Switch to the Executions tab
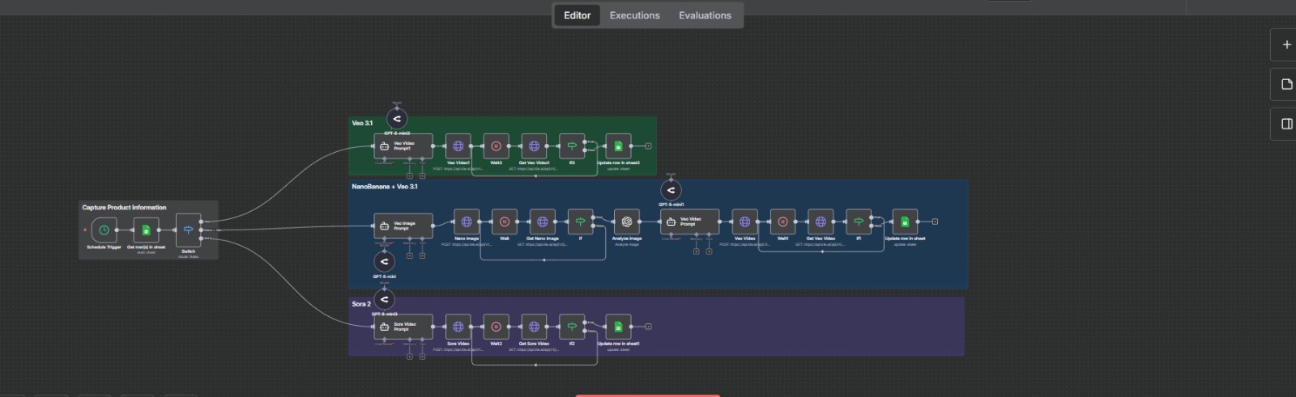The image size is (1296, 397). point(634,15)
